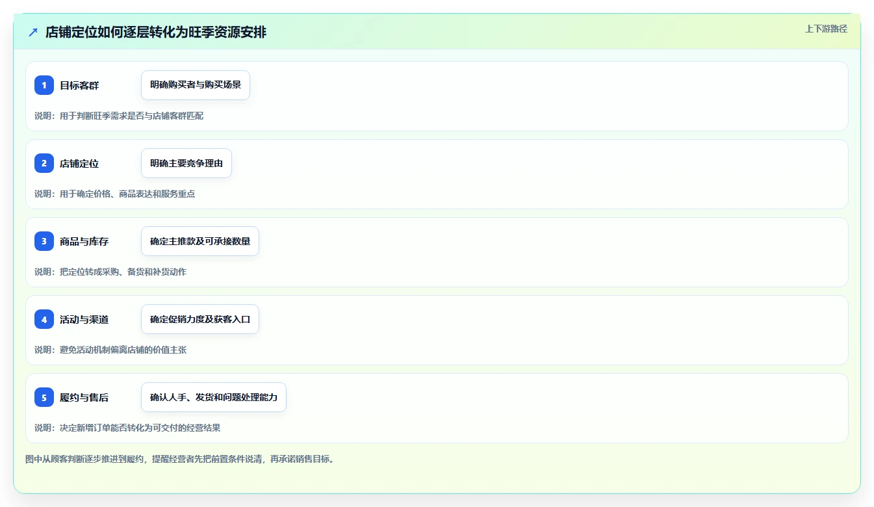Click the arrow icon beside the title
The height and width of the screenshot is (507, 874).
pos(33,32)
